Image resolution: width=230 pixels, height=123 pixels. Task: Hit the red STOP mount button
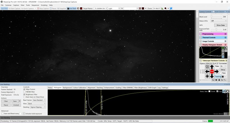pyautogui.click(x=212, y=71)
